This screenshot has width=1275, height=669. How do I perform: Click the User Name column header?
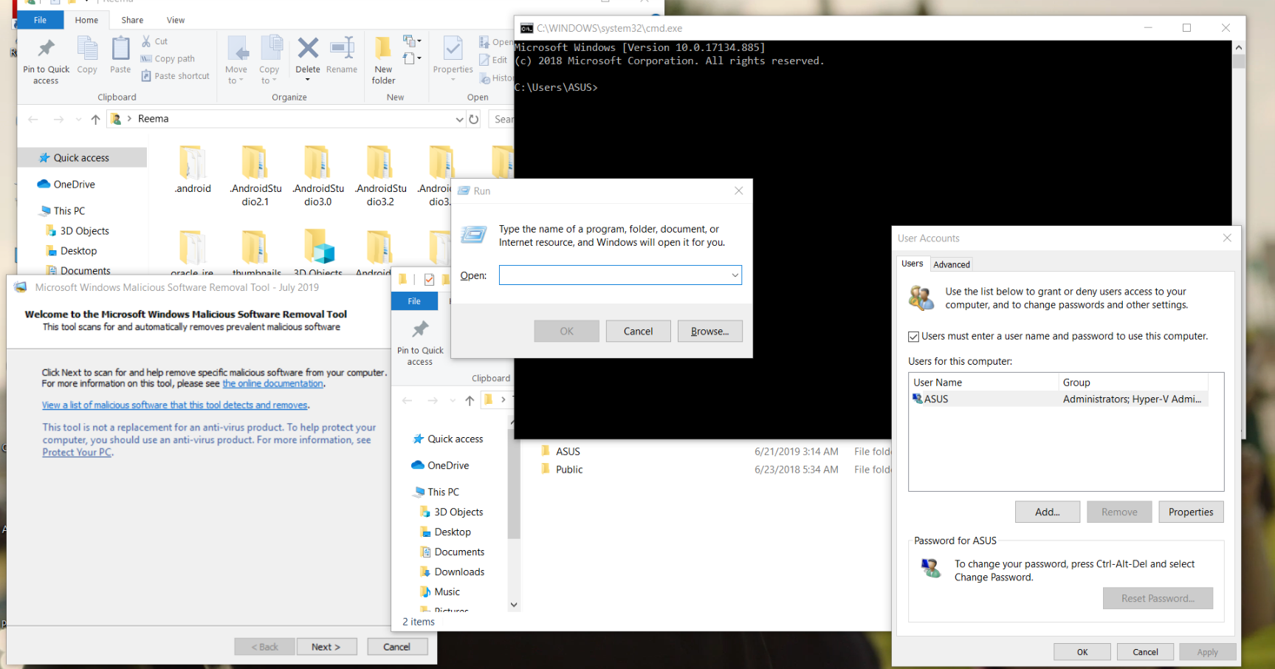click(983, 382)
